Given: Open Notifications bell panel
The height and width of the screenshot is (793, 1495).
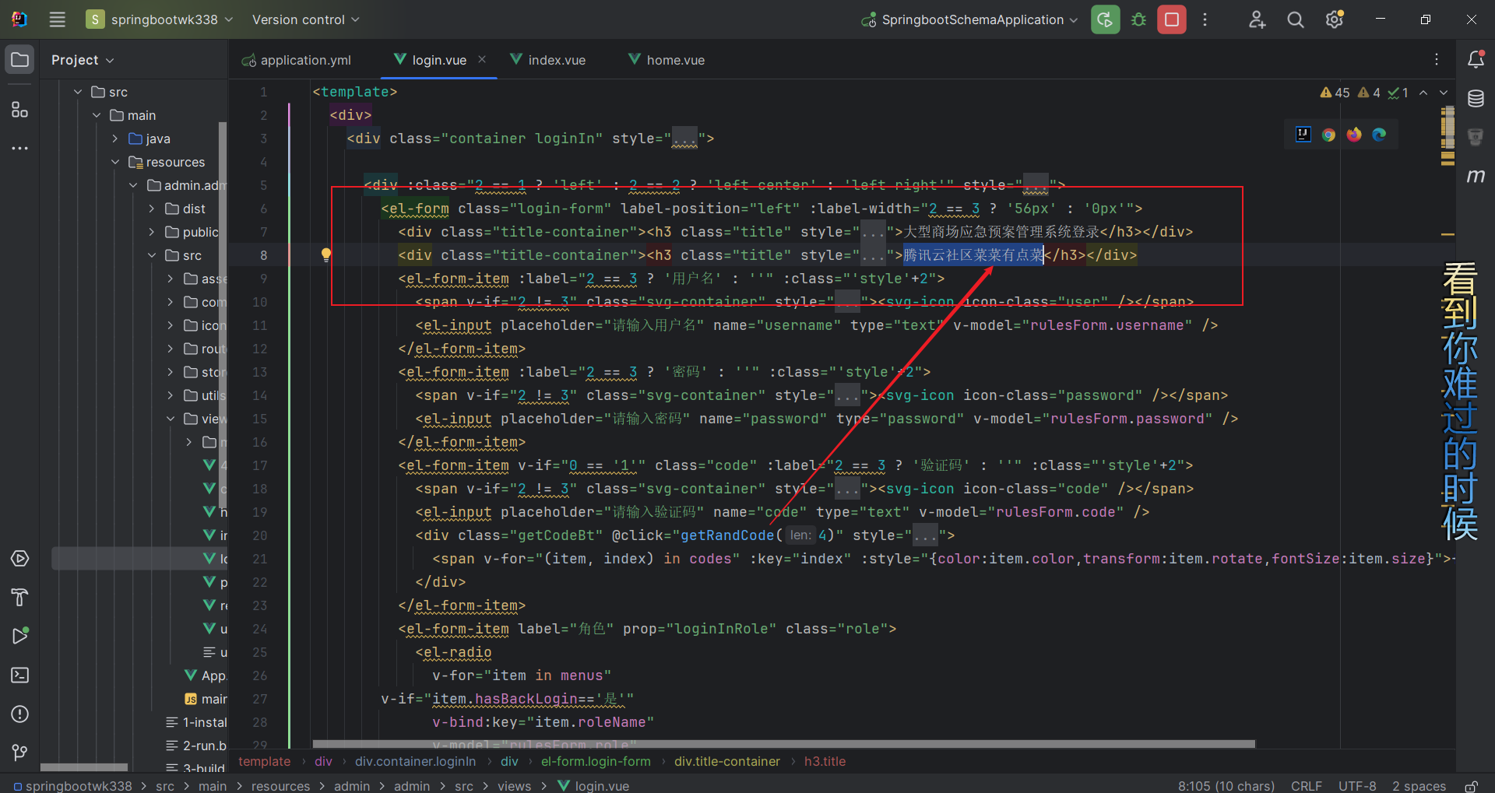Looking at the screenshot, I should (1476, 59).
